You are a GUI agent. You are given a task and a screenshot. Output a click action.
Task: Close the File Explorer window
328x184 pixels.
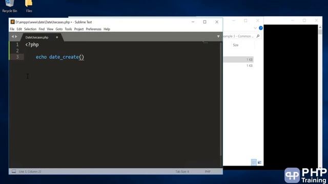pyautogui.click(x=258, y=20)
